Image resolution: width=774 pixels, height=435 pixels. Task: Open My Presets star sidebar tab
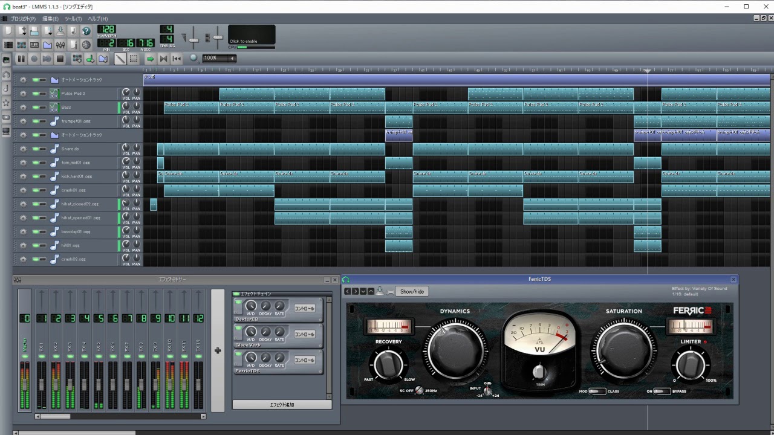[6, 103]
